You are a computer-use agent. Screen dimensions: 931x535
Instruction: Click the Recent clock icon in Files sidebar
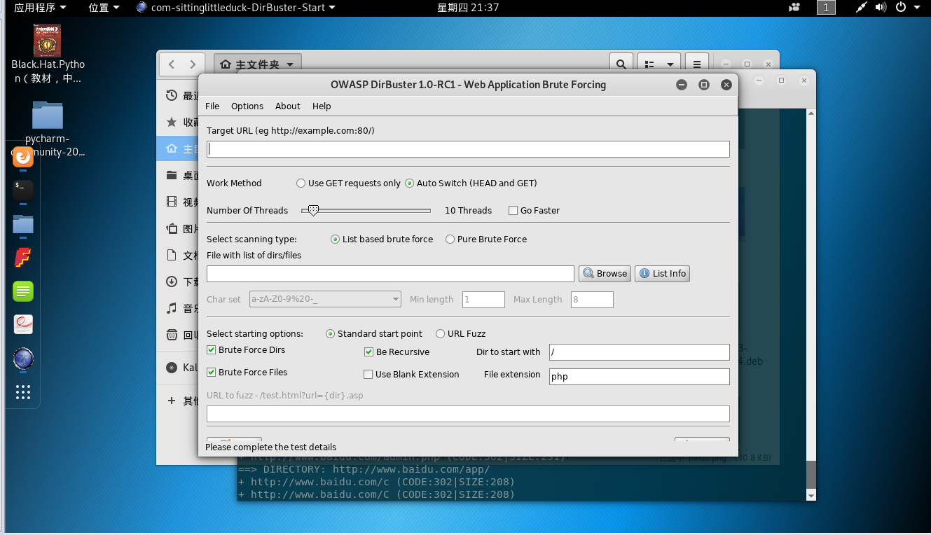[171, 95]
